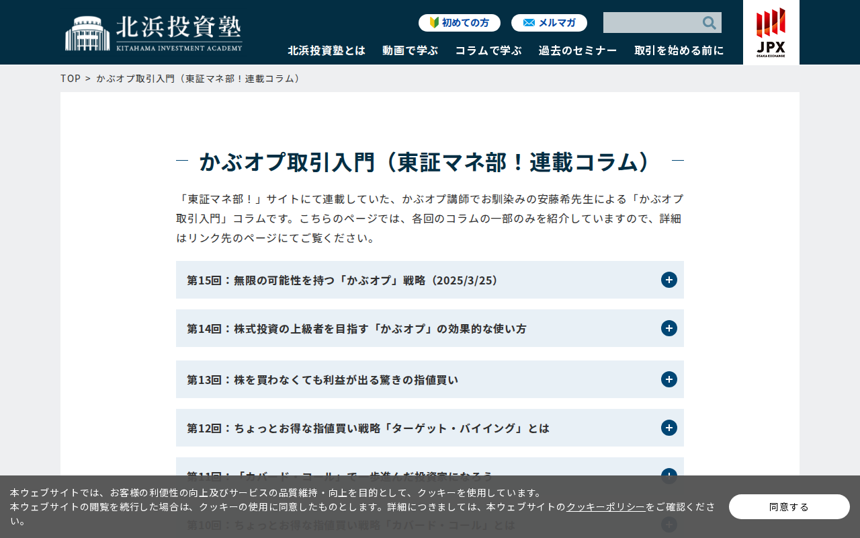Open the JPX Osaka Exchange logo link
Viewport: 860px width, 538px height.
pos(771,32)
